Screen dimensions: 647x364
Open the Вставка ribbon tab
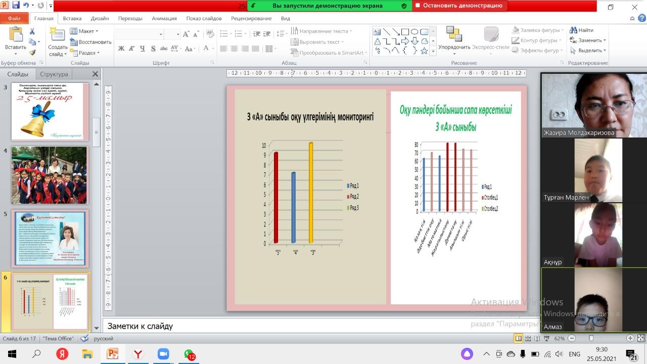(72, 18)
